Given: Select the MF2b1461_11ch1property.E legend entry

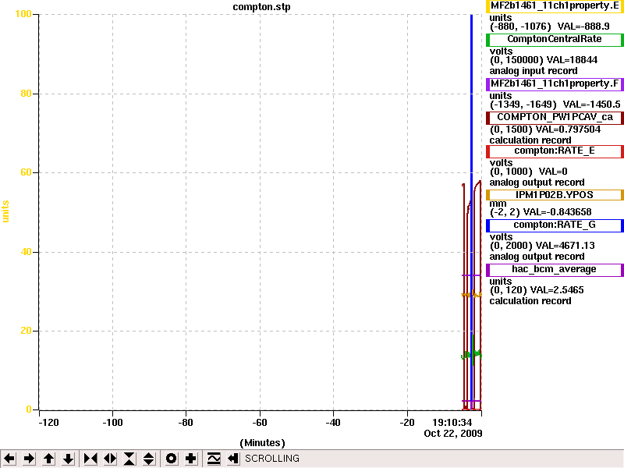Looking at the screenshot, I should click(555, 6).
